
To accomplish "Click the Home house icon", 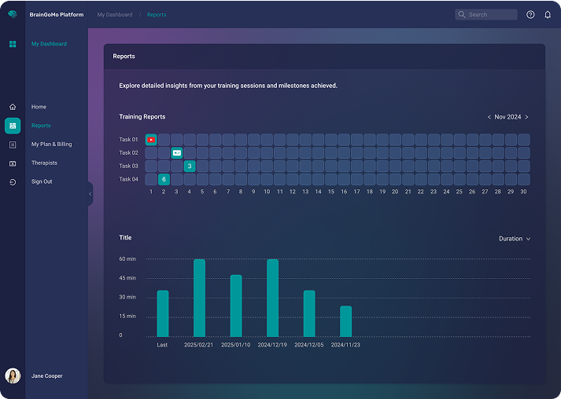I will click(x=13, y=107).
